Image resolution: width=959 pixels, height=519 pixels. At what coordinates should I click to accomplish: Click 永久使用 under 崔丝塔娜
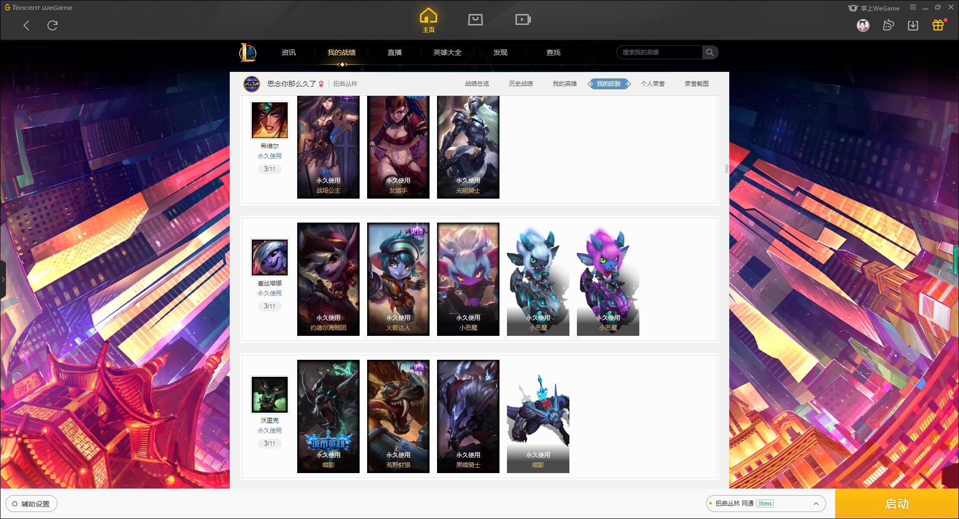[270, 293]
